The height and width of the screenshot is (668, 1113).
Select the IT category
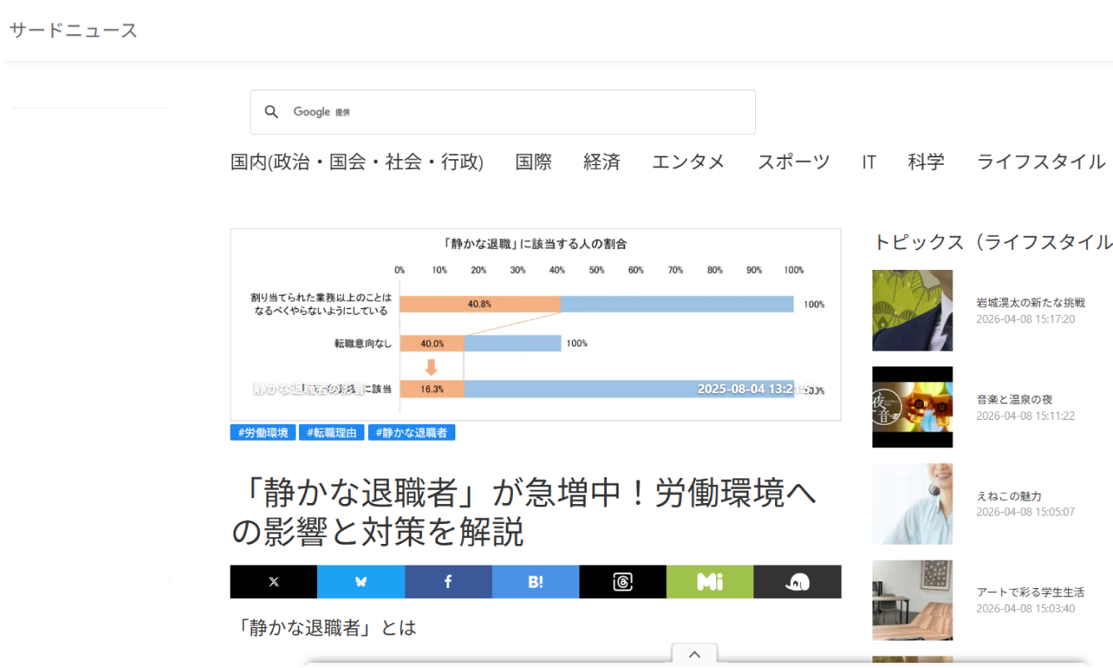[x=868, y=162]
